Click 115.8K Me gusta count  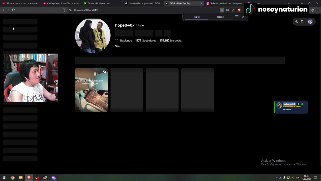coord(170,40)
